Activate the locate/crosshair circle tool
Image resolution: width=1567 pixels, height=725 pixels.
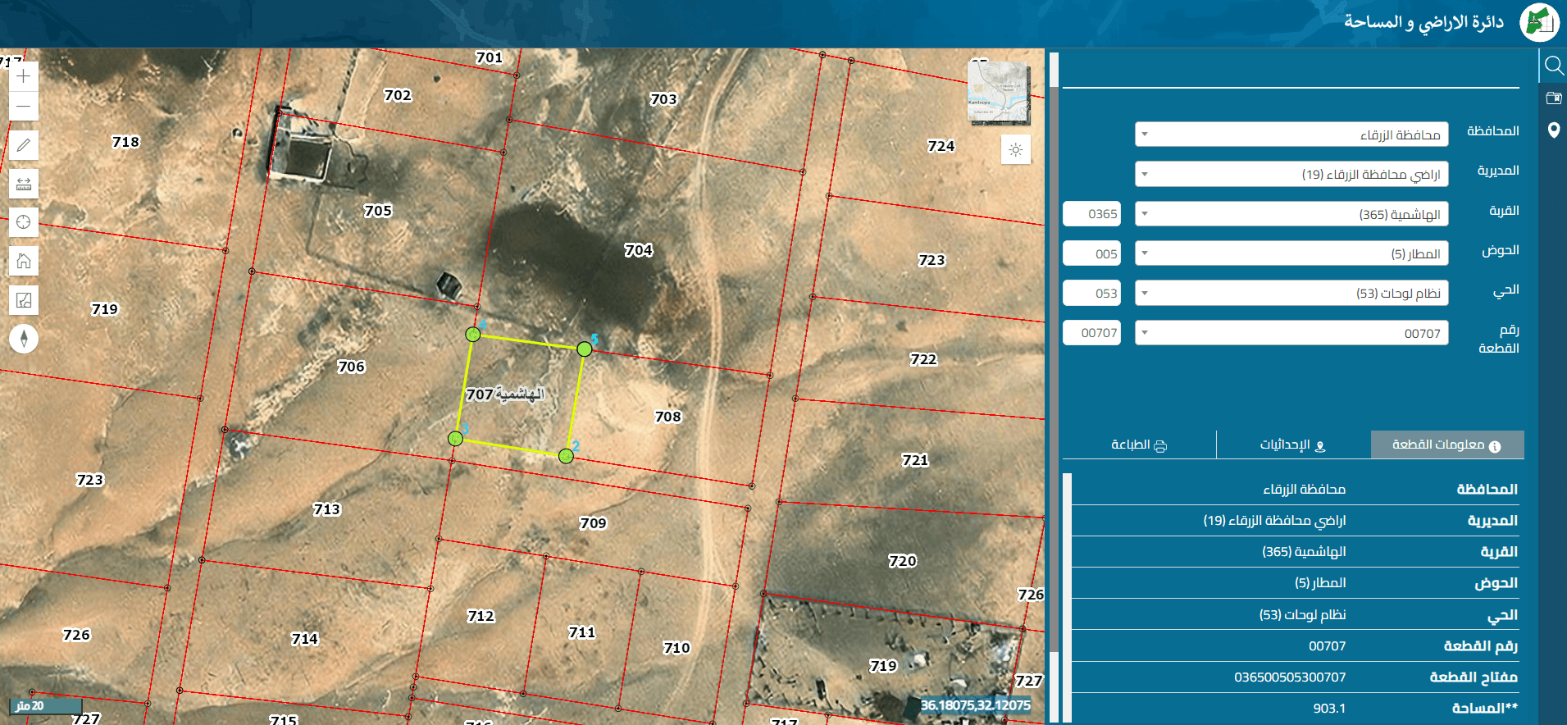tap(24, 222)
